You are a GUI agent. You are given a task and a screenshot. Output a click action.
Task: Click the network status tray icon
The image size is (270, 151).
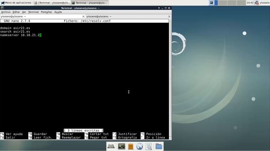pyautogui.click(x=256, y=3)
